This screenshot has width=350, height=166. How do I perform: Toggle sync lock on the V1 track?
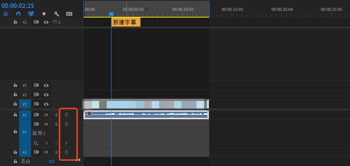point(36,104)
